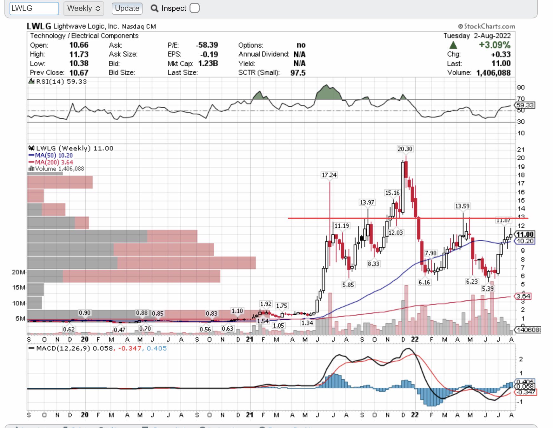Click the 6.16 low price label
553x428 pixels.
(x=424, y=282)
